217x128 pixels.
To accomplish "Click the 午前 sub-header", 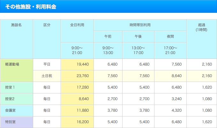I will click(108, 37).
